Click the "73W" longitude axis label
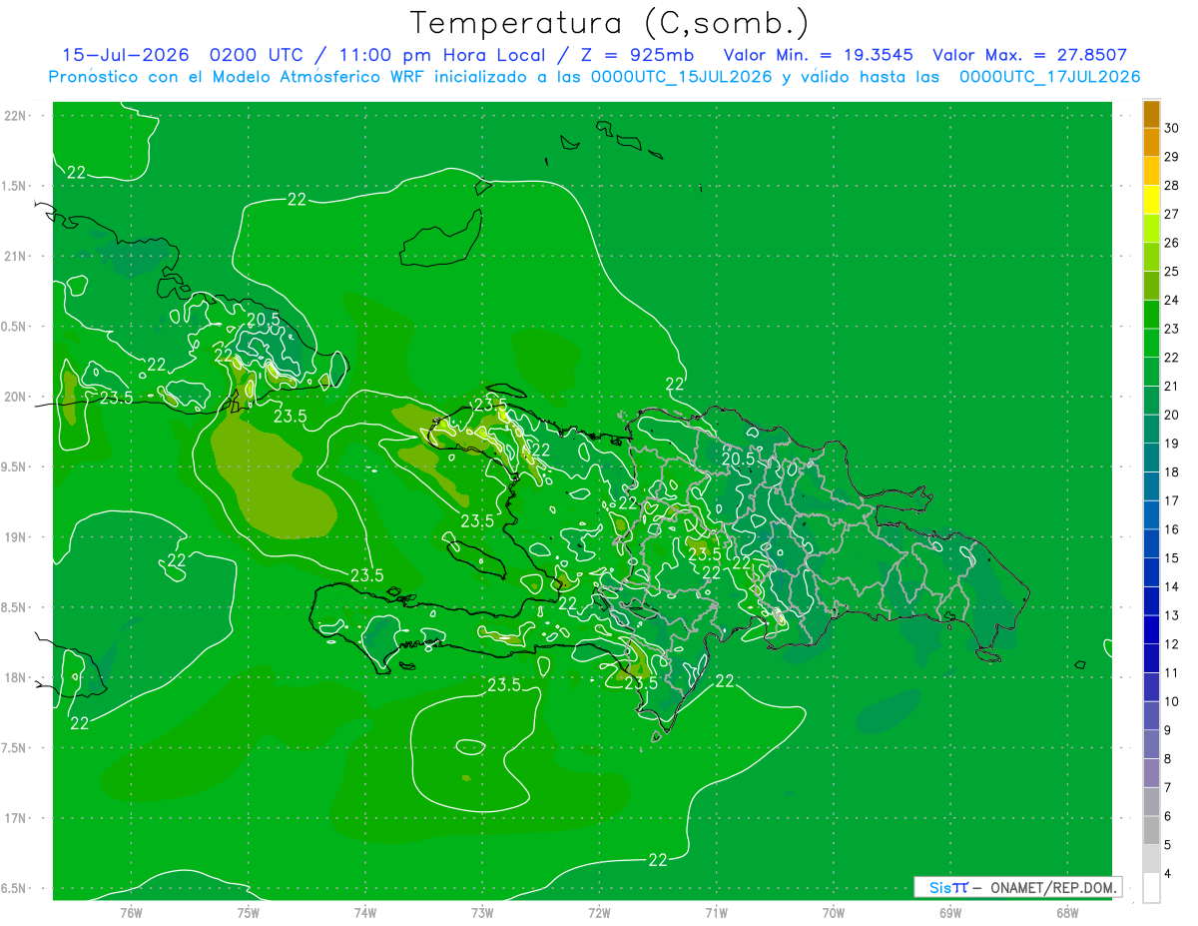This screenshot has width=1198, height=926. pyautogui.click(x=482, y=911)
